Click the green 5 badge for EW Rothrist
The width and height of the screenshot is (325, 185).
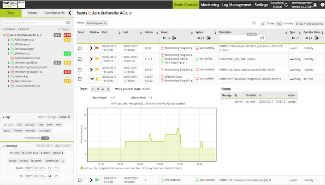67,53
